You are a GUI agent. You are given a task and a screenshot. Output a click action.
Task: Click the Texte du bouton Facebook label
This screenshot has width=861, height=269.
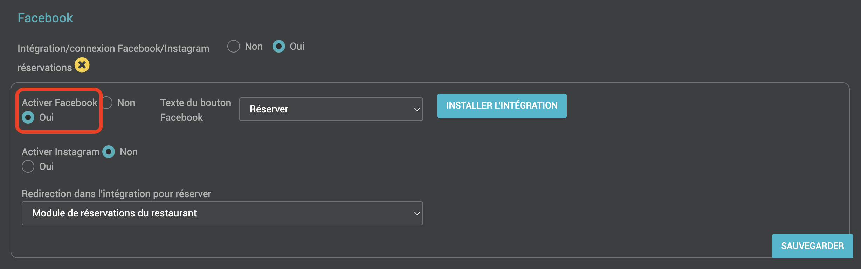pos(195,110)
